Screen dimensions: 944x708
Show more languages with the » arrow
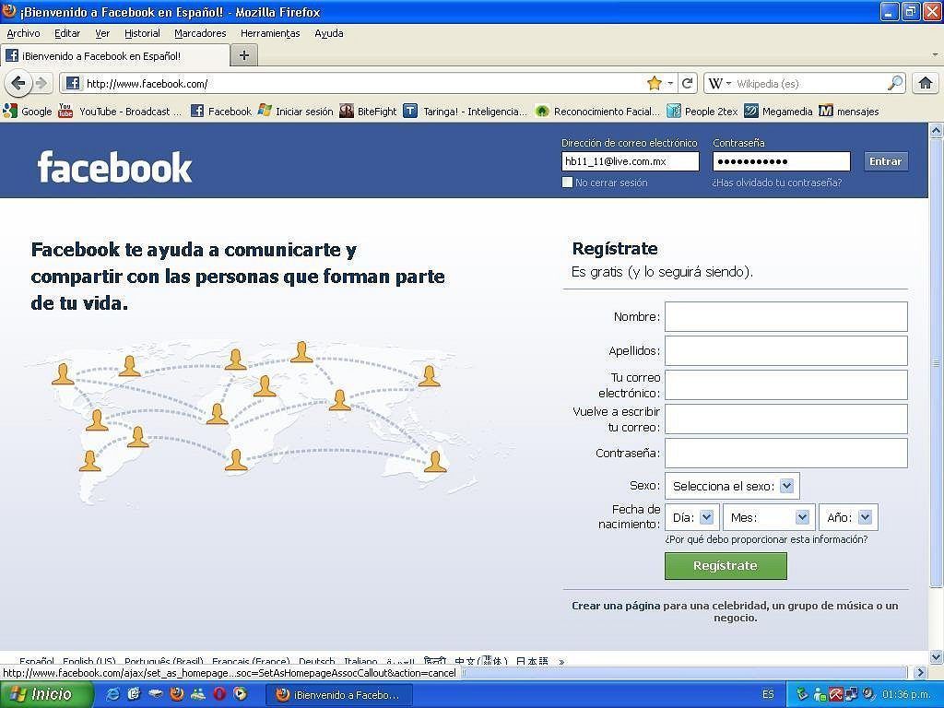click(x=561, y=662)
